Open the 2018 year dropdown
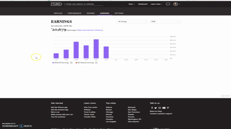Viewport: 231px width, 129px height. click(x=165, y=21)
